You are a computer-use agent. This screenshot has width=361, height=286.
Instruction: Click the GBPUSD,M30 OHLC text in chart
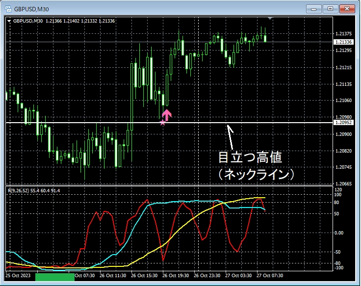click(64, 21)
